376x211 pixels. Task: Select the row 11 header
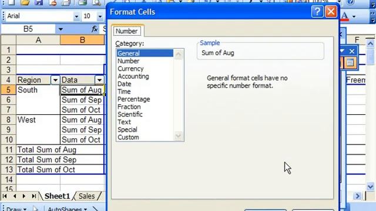point(8,150)
